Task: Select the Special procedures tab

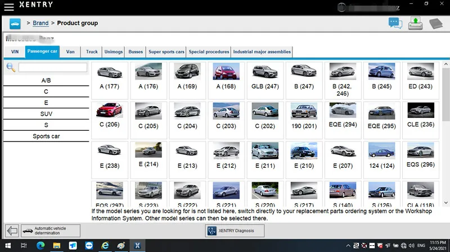Action: click(209, 52)
